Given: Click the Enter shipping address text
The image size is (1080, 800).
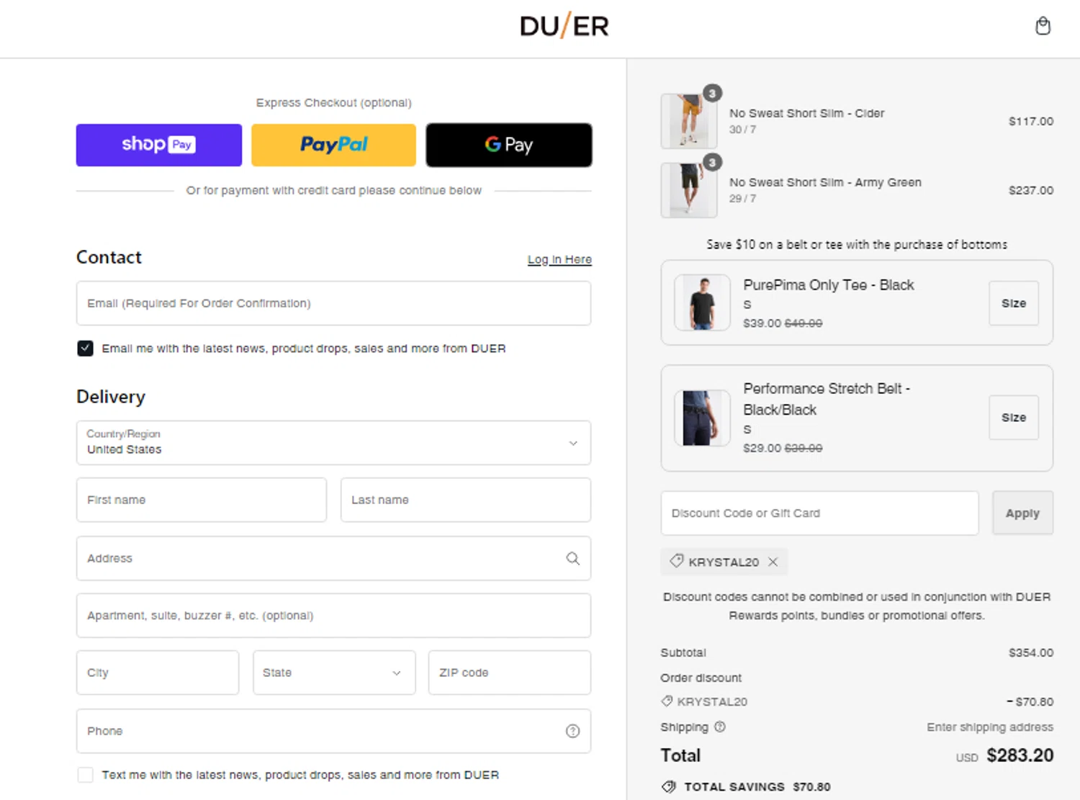Looking at the screenshot, I should [x=990, y=727].
